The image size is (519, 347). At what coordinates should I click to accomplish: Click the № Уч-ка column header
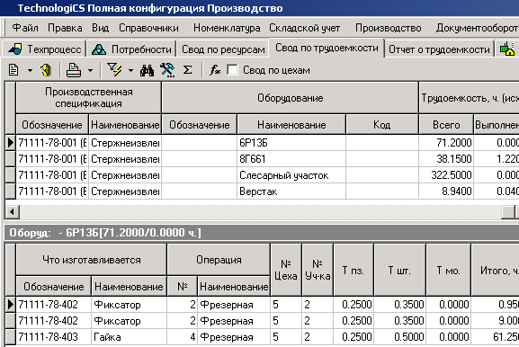coord(318,271)
